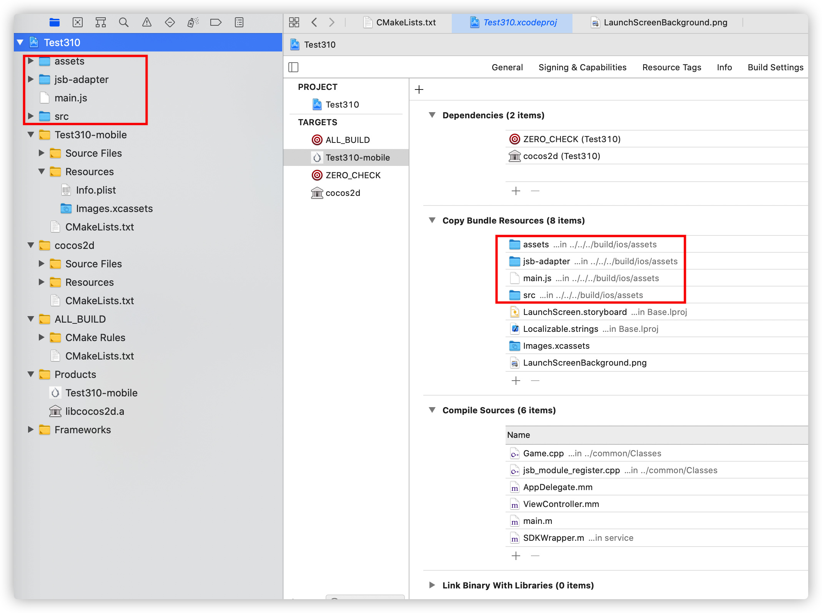Select the cocos2d target
This screenshot has height=613, width=822.
343,193
